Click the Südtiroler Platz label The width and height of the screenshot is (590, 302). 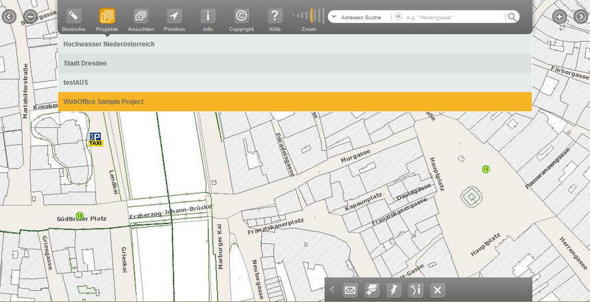coord(82,218)
